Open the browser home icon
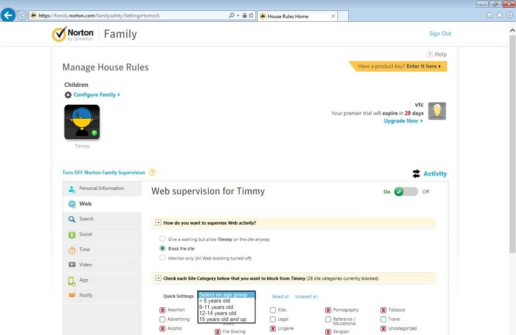 [489, 15]
